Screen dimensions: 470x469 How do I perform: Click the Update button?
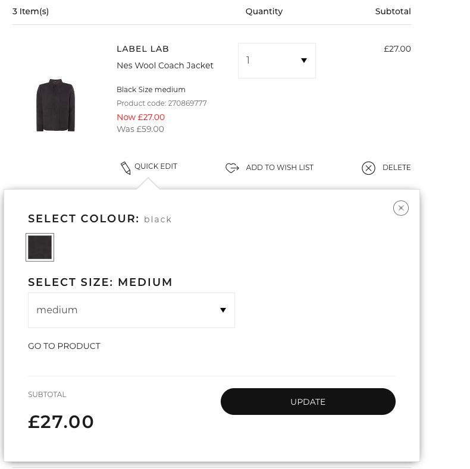pos(308,401)
